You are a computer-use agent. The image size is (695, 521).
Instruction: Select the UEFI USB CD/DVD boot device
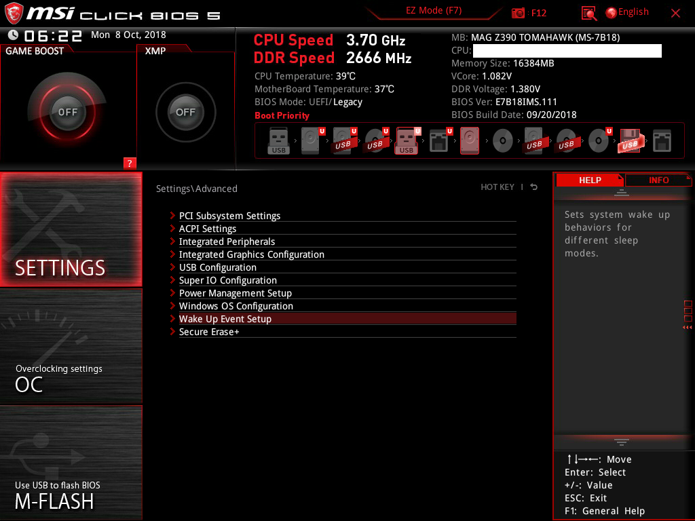tap(376, 141)
